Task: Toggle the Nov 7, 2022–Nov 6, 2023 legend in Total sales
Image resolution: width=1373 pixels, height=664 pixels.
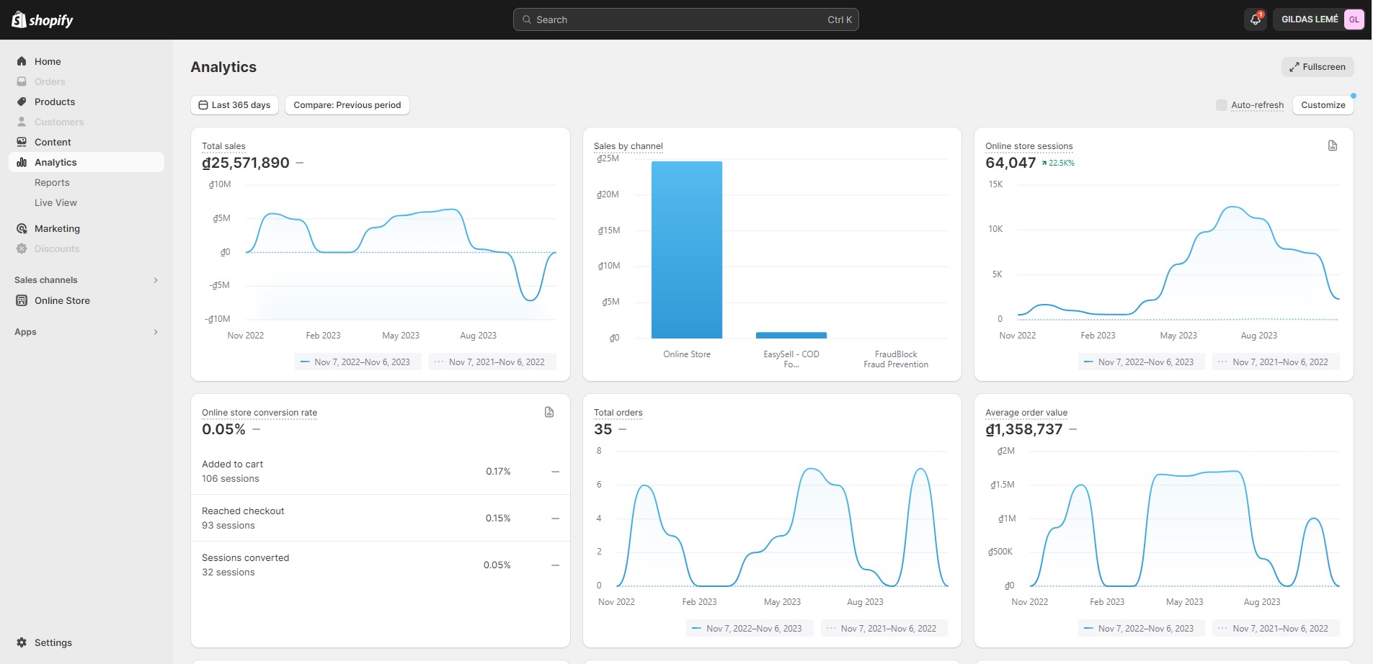Action: (357, 362)
